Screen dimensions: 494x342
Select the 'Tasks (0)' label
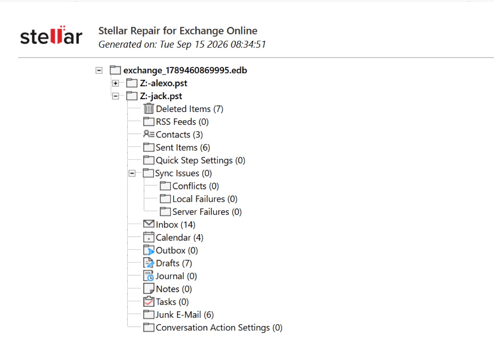point(172,302)
